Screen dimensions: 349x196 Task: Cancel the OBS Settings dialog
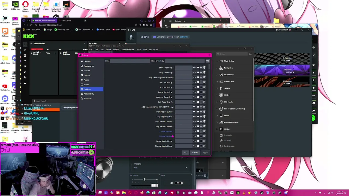tap(195, 152)
